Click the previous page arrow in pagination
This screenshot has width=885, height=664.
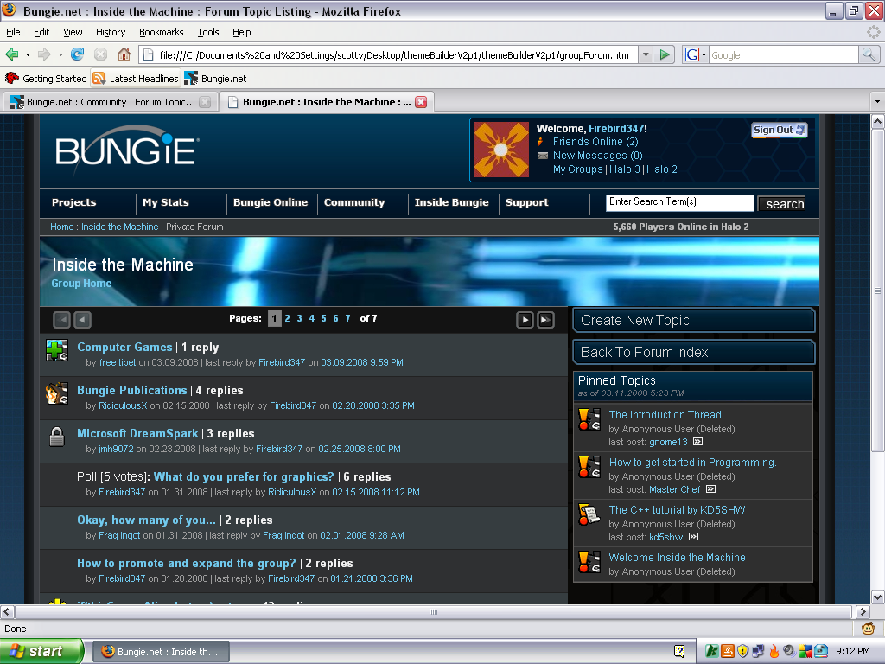[x=82, y=320]
